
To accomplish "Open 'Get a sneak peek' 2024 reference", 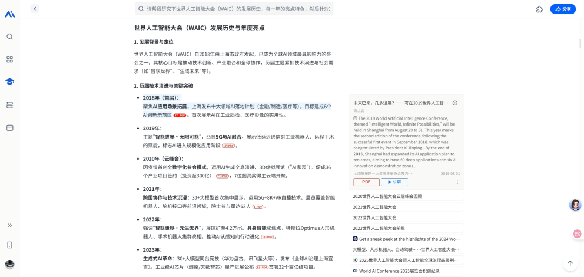I will point(406,239).
